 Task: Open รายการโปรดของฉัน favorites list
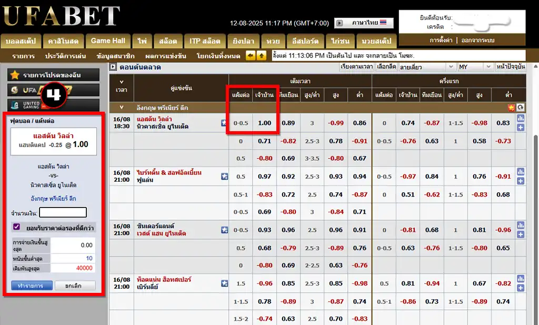pyautogui.click(x=53, y=75)
